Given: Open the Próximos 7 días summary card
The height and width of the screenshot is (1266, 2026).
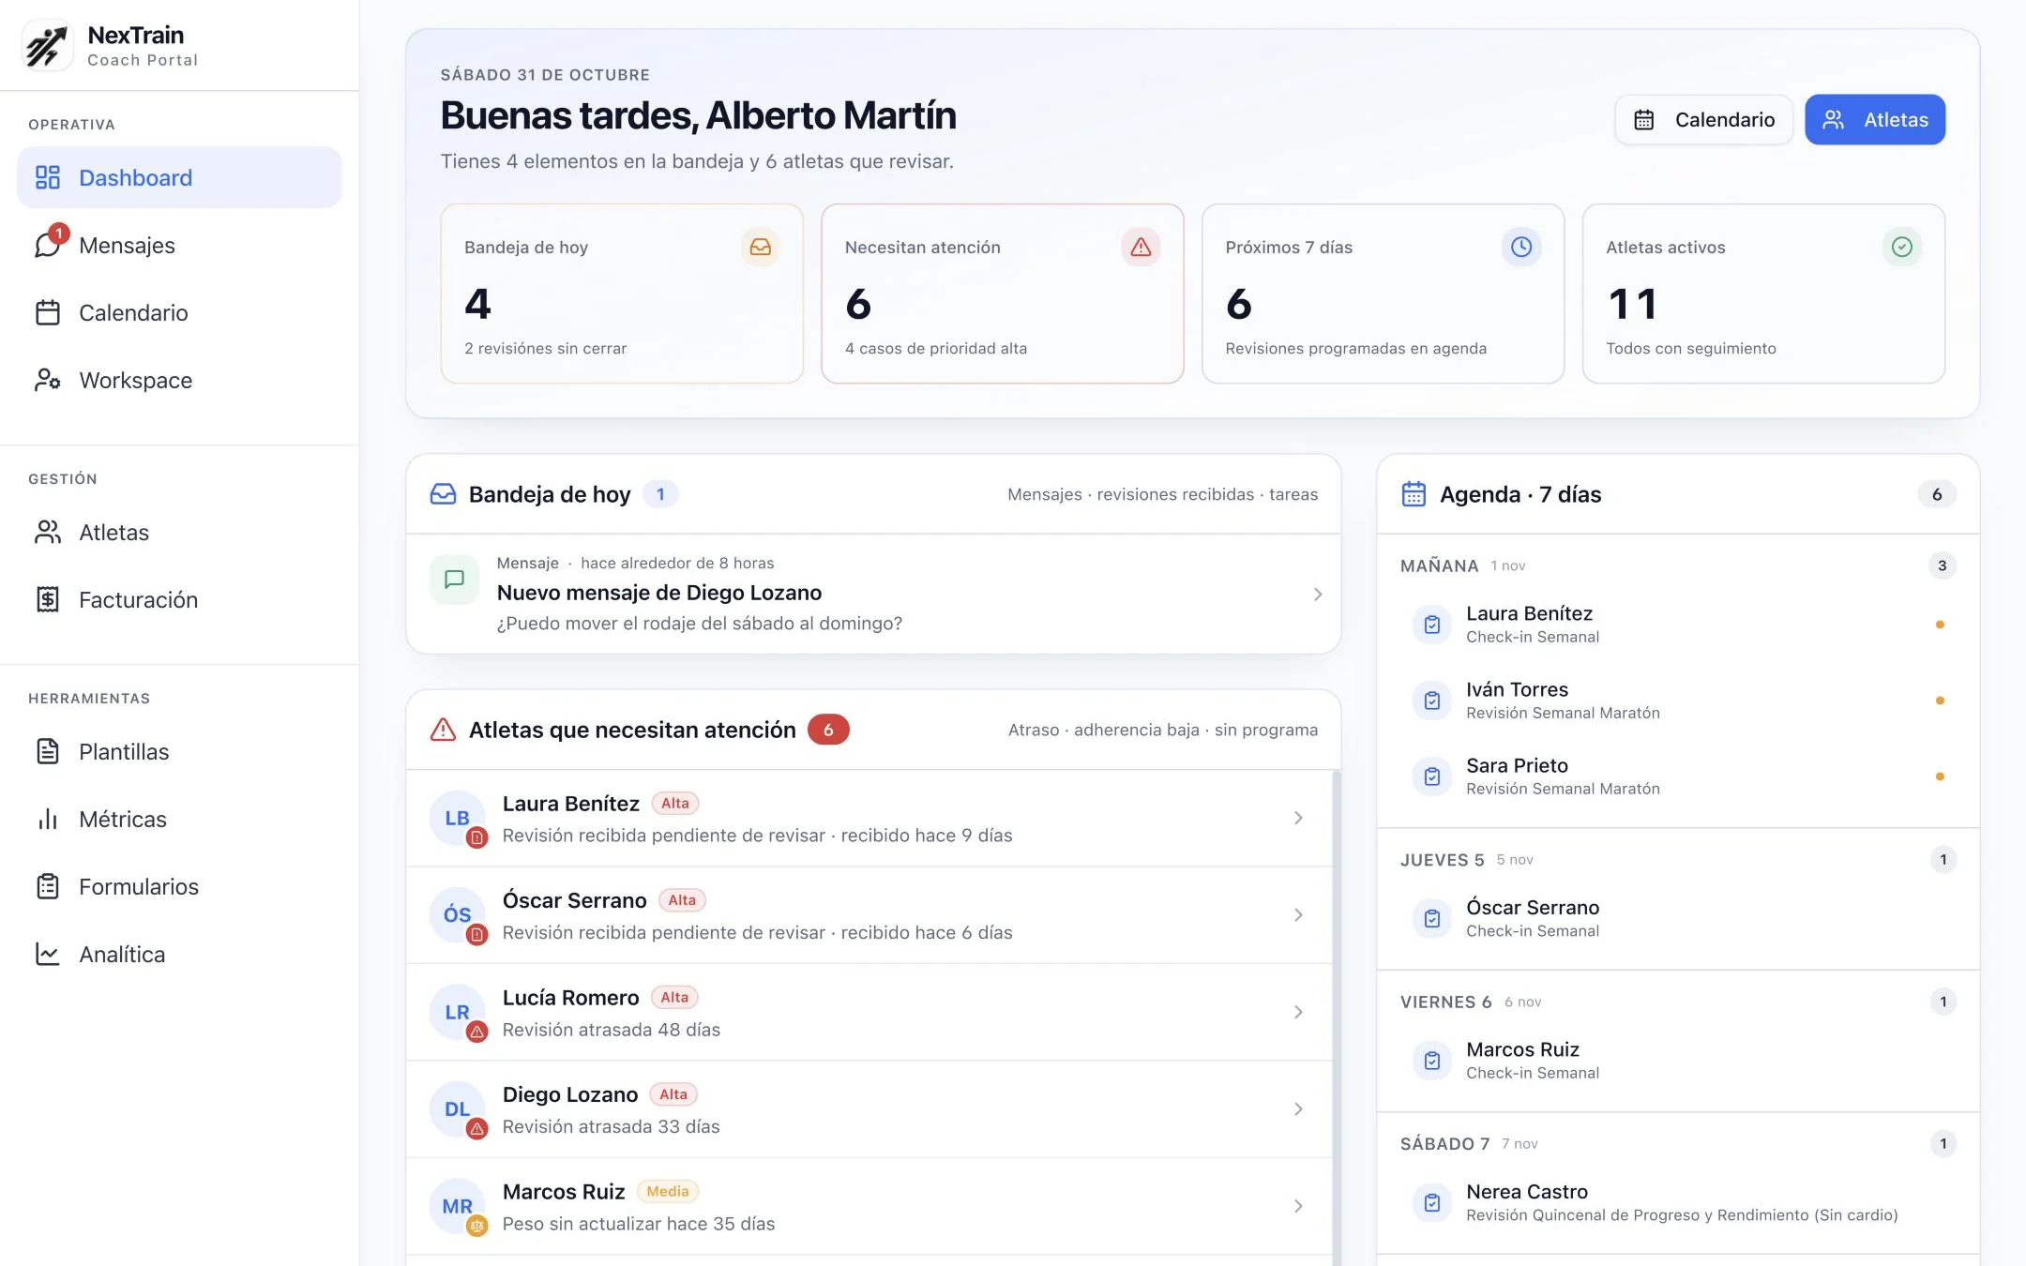Looking at the screenshot, I should (x=1383, y=294).
